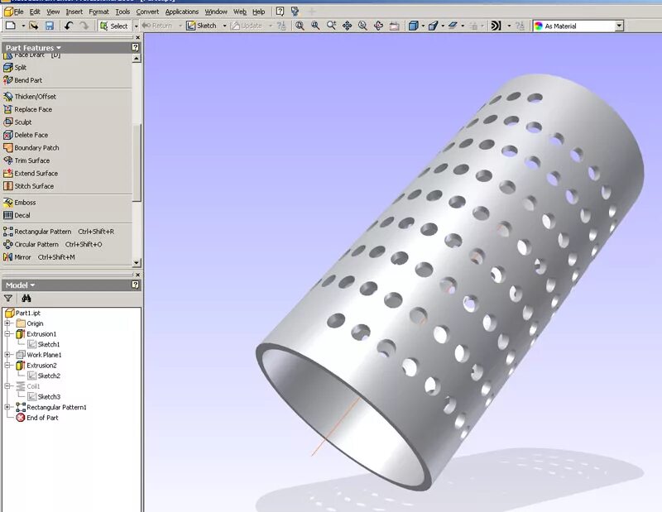
Task: Select the Zoom tool icon
Action: click(x=332, y=26)
